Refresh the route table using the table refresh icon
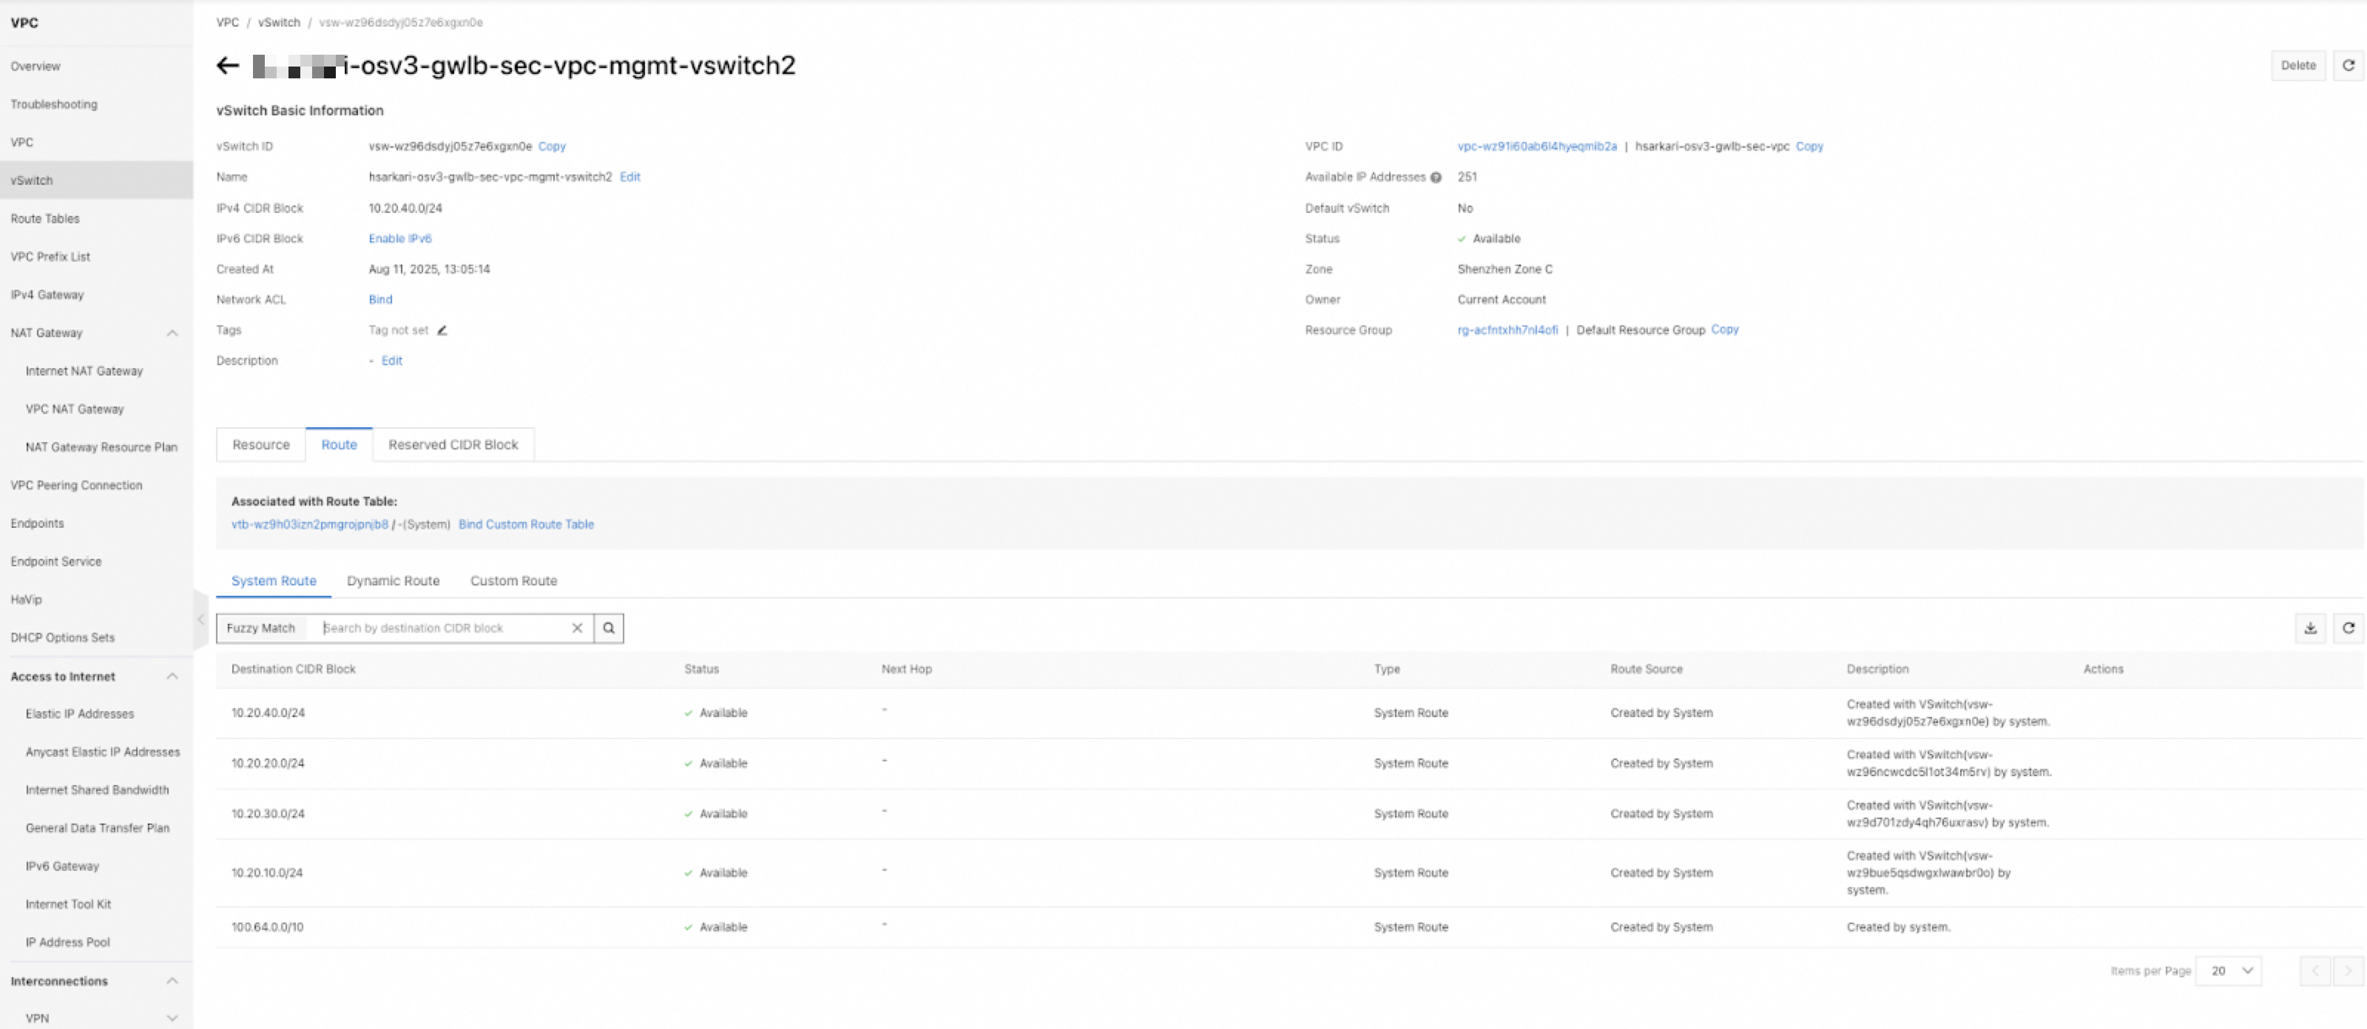This screenshot has height=1029, width=2367. coord(2348,629)
